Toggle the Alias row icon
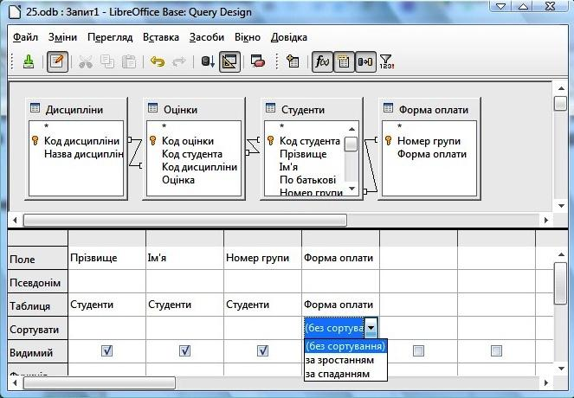 point(365,61)
